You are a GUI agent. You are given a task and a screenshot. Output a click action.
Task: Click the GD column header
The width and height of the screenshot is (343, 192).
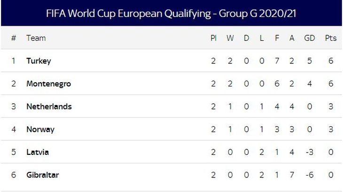click(310, 38)
